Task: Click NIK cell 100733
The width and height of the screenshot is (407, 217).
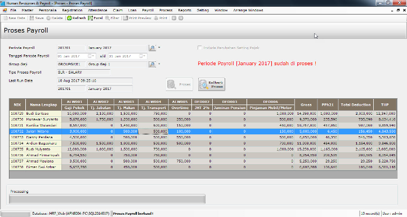Action: coord(17,137)
